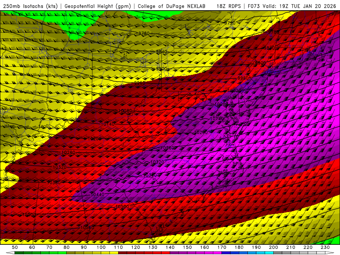The image size is (340, 255).
Task: Click the '60' value on the colorbar
Action: pyautogui.click(x=32, y=247)
